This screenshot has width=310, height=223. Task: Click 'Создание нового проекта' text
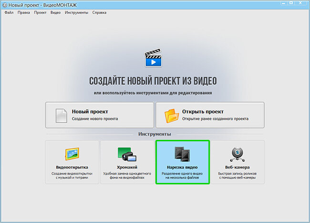pyautogui.click(x=95, y=119)
